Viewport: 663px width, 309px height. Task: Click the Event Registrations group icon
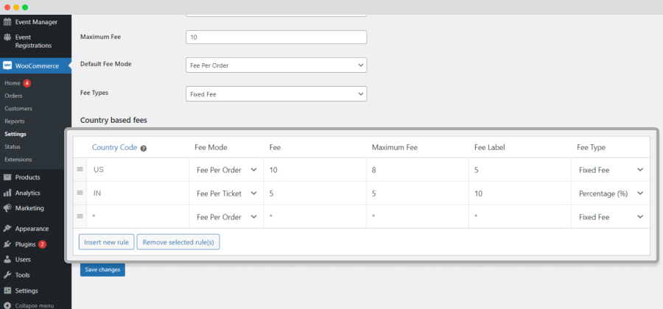7,37
